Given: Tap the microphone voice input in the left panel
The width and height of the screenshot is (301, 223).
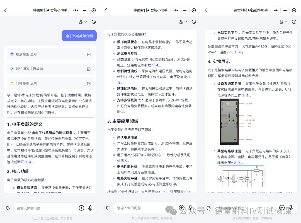Looking at the screenshot, I should click(x=90, y=208).
